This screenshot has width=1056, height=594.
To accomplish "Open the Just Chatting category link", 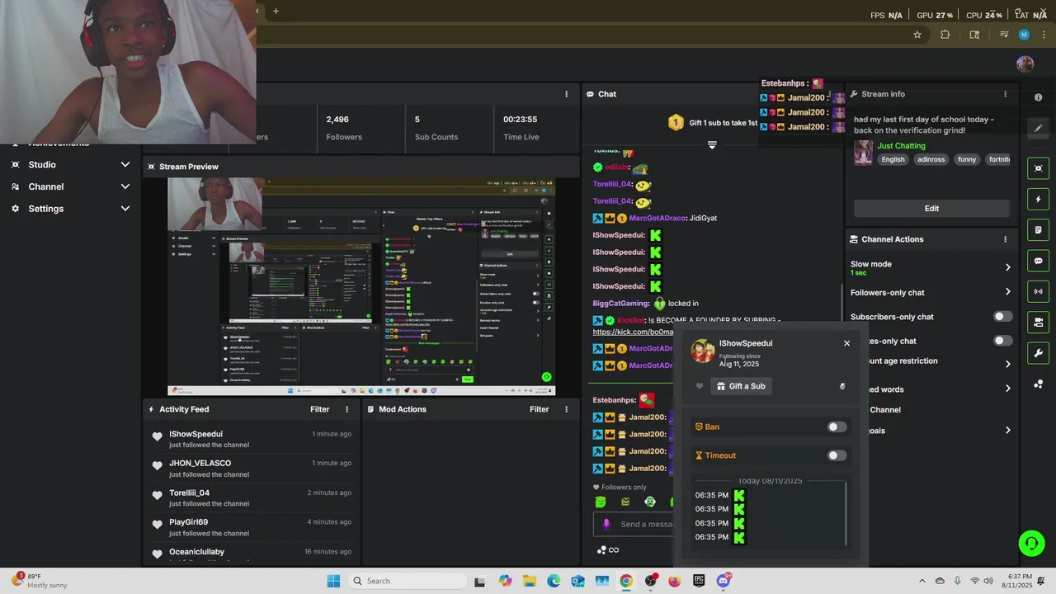I will point(901,146).
